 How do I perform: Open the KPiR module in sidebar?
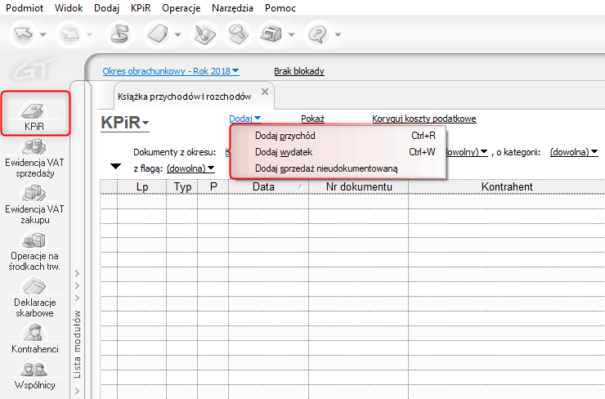tap(34, 114)
